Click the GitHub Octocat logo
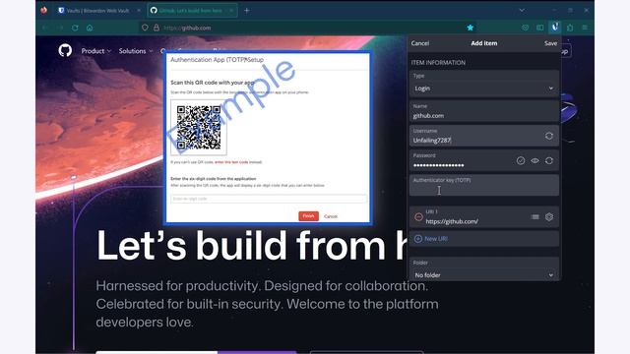This screenshot has width=630, height=354. 65,50
